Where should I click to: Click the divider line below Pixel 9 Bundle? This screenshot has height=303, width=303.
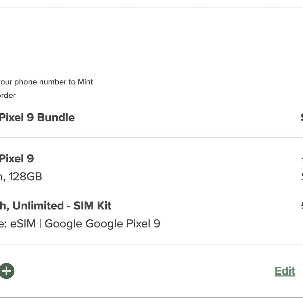coord(151,138)
